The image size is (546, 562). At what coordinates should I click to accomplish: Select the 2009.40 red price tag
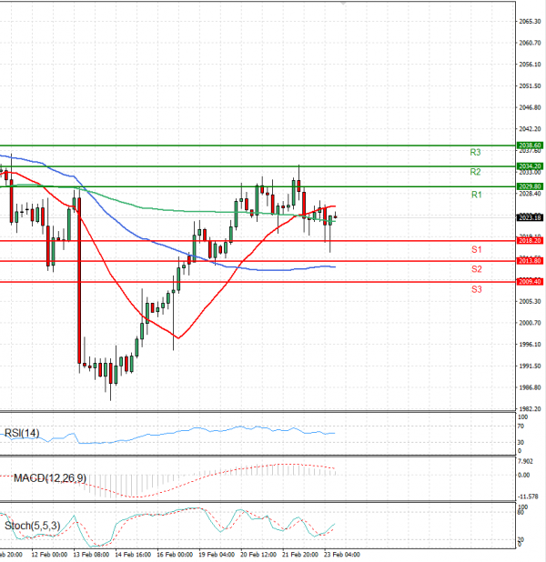tap(530, 282)
